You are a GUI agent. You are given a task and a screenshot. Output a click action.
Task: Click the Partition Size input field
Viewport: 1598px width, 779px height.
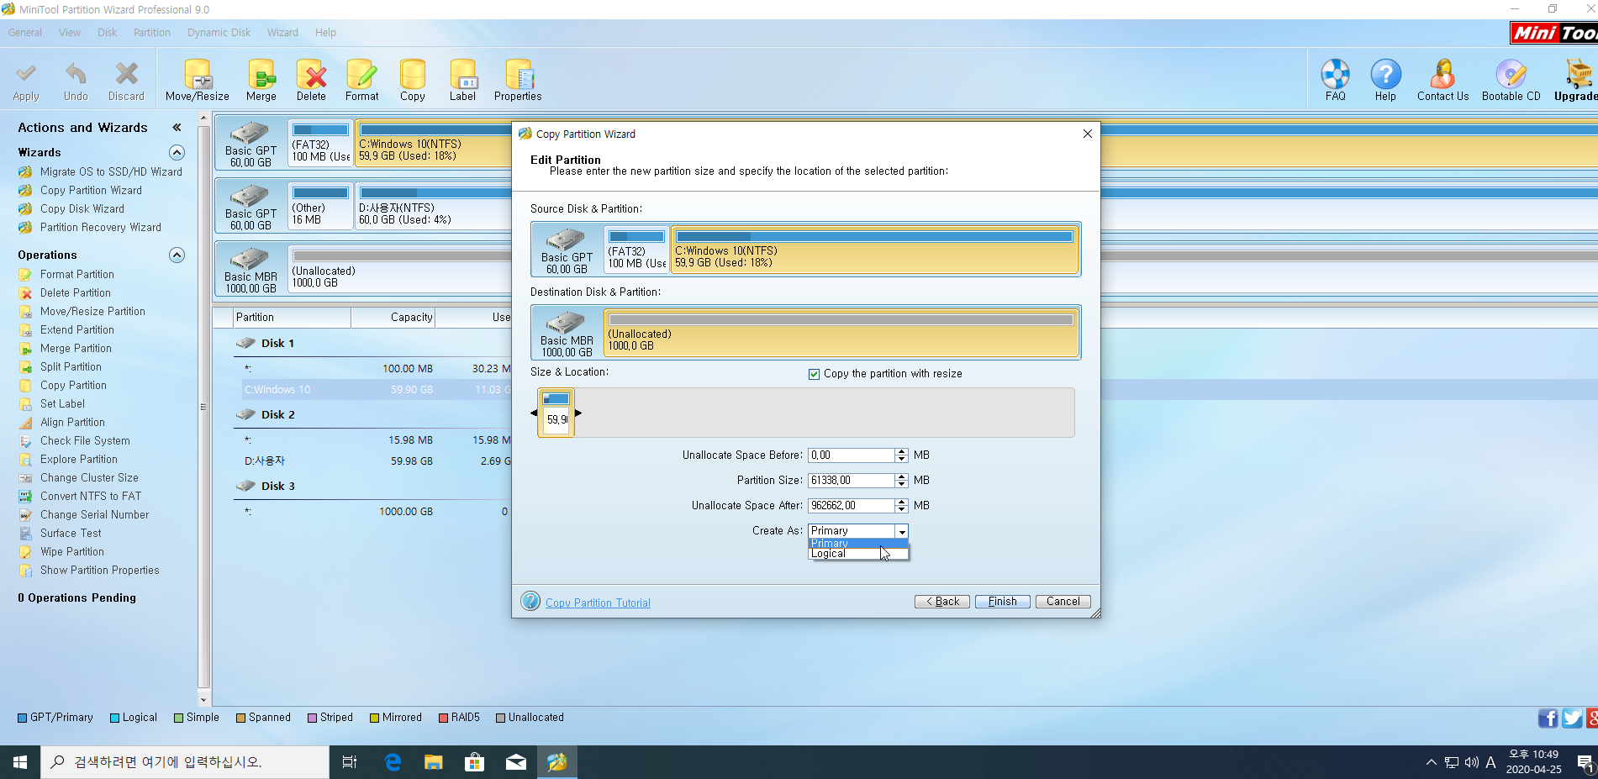852,481
